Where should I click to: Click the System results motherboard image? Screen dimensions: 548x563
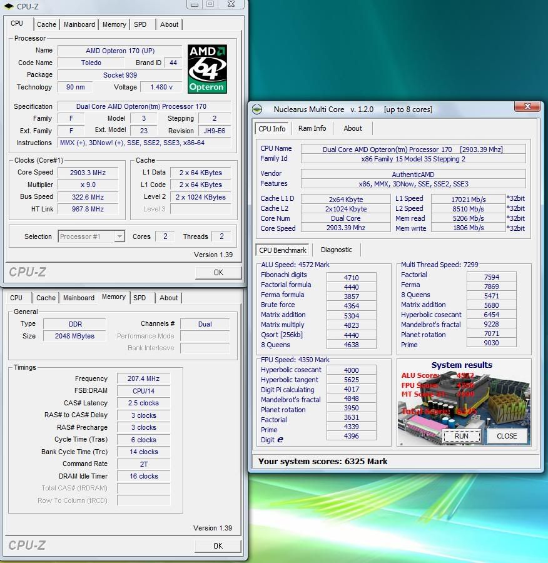pyautogui.click(x=464, y=402)
